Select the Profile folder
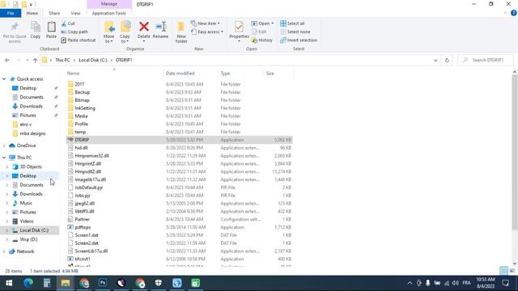 [x=81, y=124]
